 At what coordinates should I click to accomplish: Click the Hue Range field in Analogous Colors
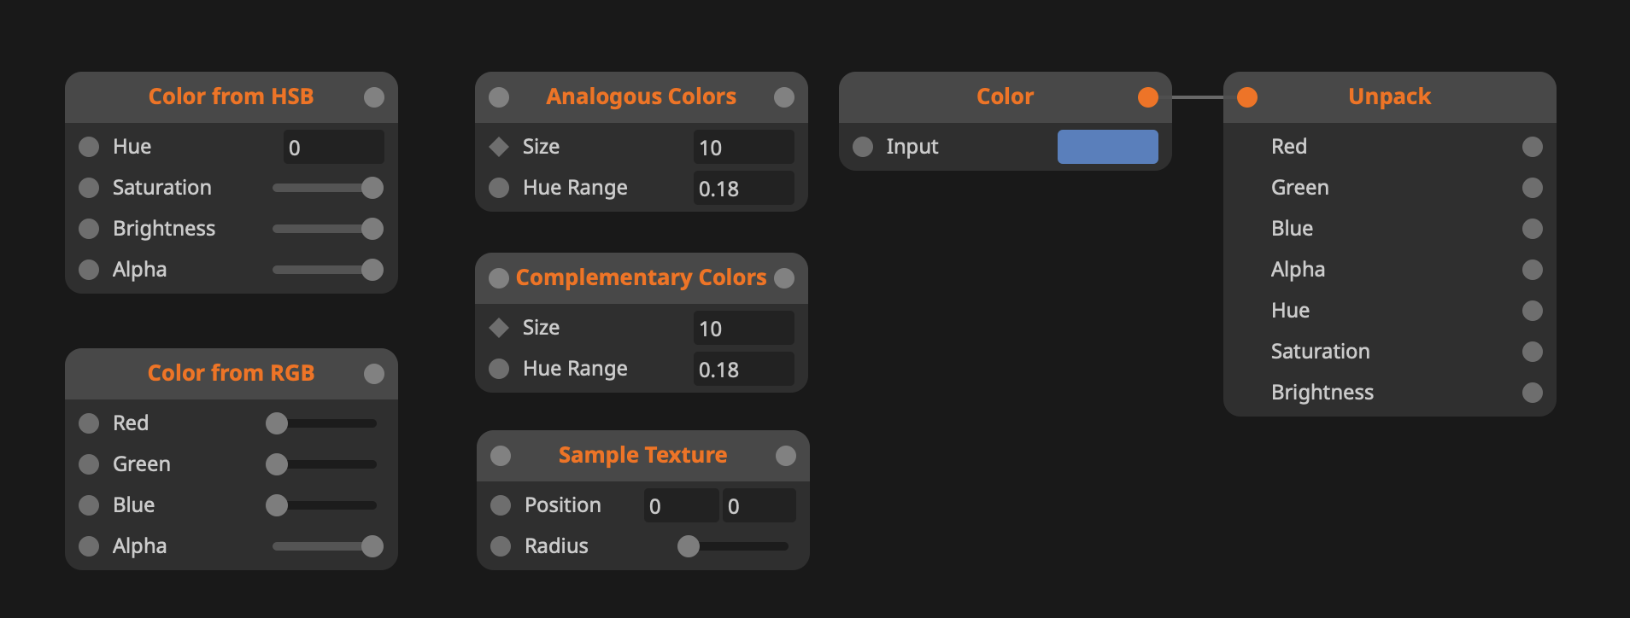coord(743,189)
